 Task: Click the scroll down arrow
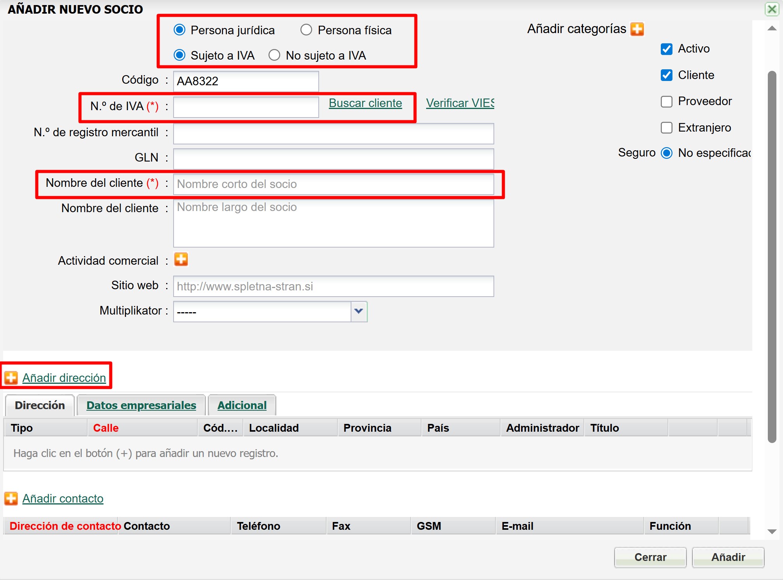pyautogui.click(x=772, y=531)
